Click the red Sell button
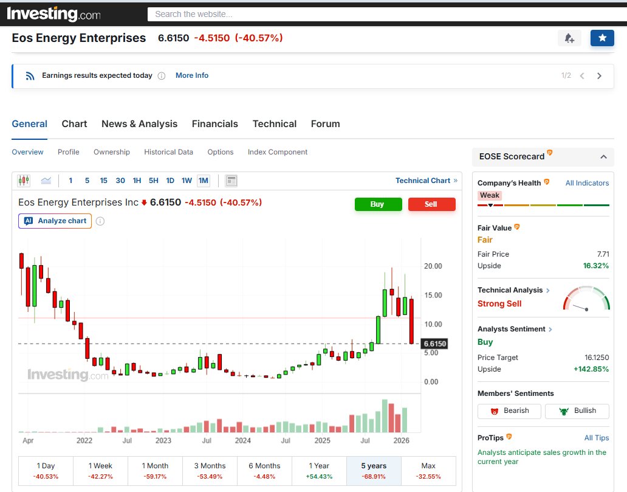The image size is (627, 492). 432,204
